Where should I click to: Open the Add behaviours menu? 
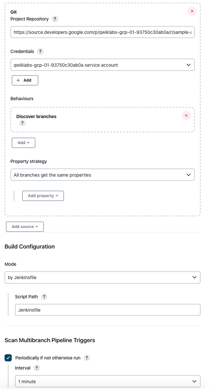[x=24, y=143]
